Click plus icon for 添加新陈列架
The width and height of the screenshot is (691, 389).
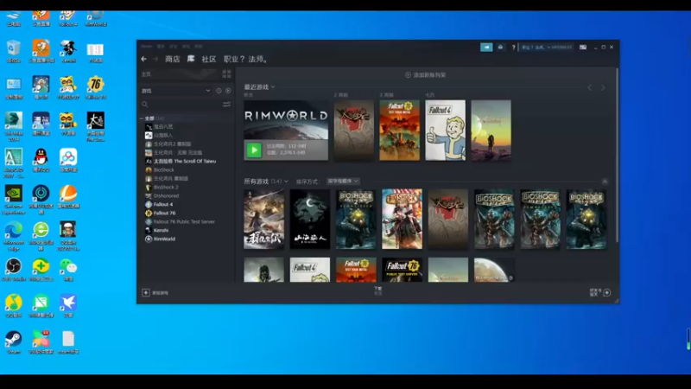408,75
